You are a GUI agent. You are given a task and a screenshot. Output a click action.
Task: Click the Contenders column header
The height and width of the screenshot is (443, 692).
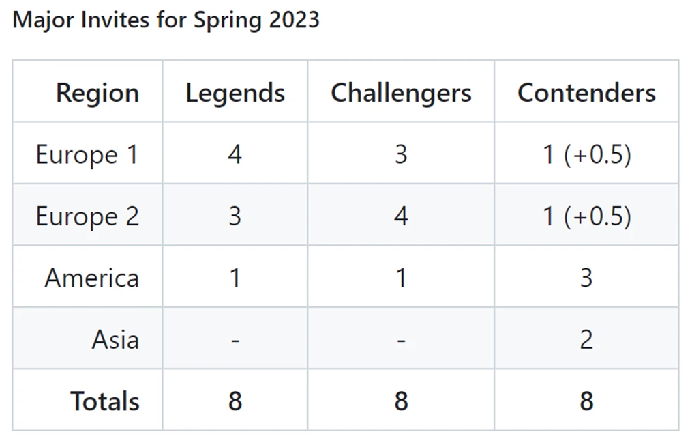(586, 93)
